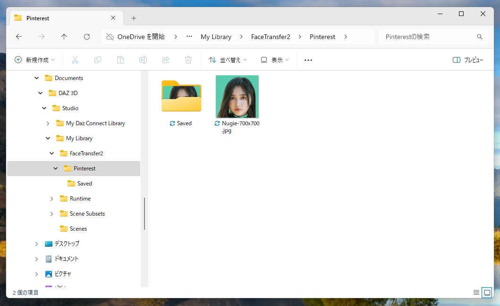
Task: Open chevron after OneDrive breadcrumb
Action: point(176,37)
